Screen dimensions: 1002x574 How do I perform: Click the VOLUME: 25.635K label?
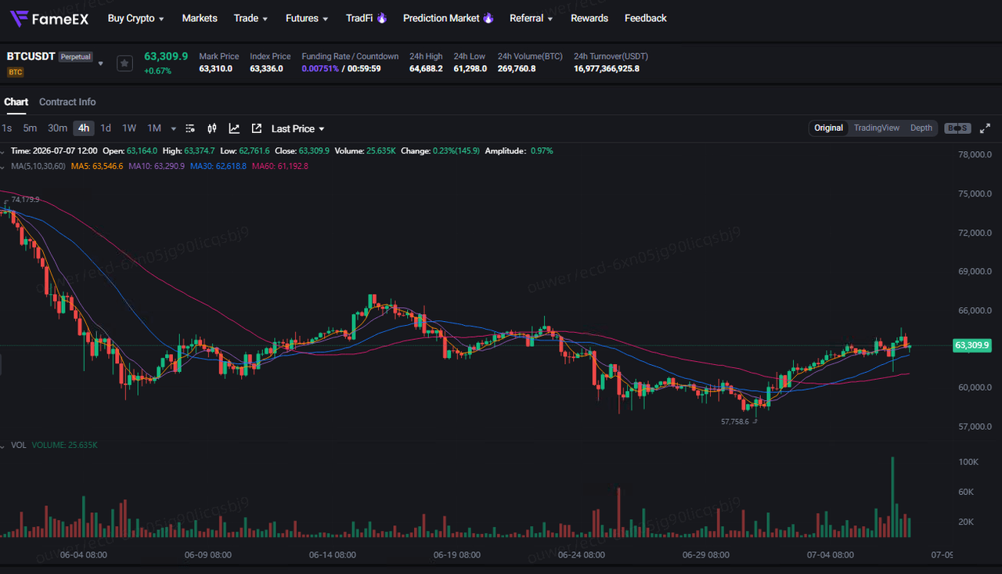[x=65, y=445]
